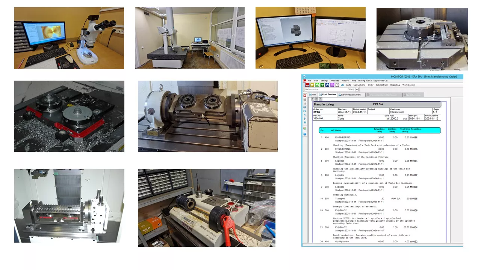Open the Modules menu

334,81
